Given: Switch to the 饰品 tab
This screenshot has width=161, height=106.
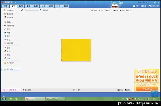Looking at the screenshot, I should tap(21, 6).
